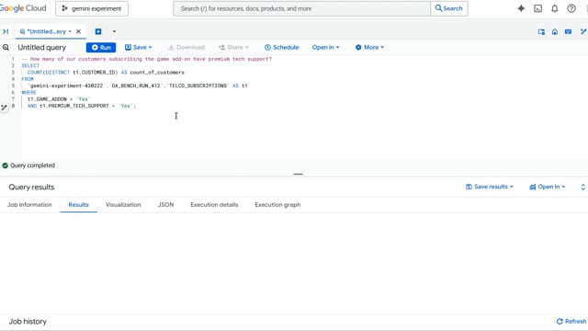The width and height of the screenshot is (588, 331).
Task: Click the resize handle above Query results
Action: click(x=298, y=174)
